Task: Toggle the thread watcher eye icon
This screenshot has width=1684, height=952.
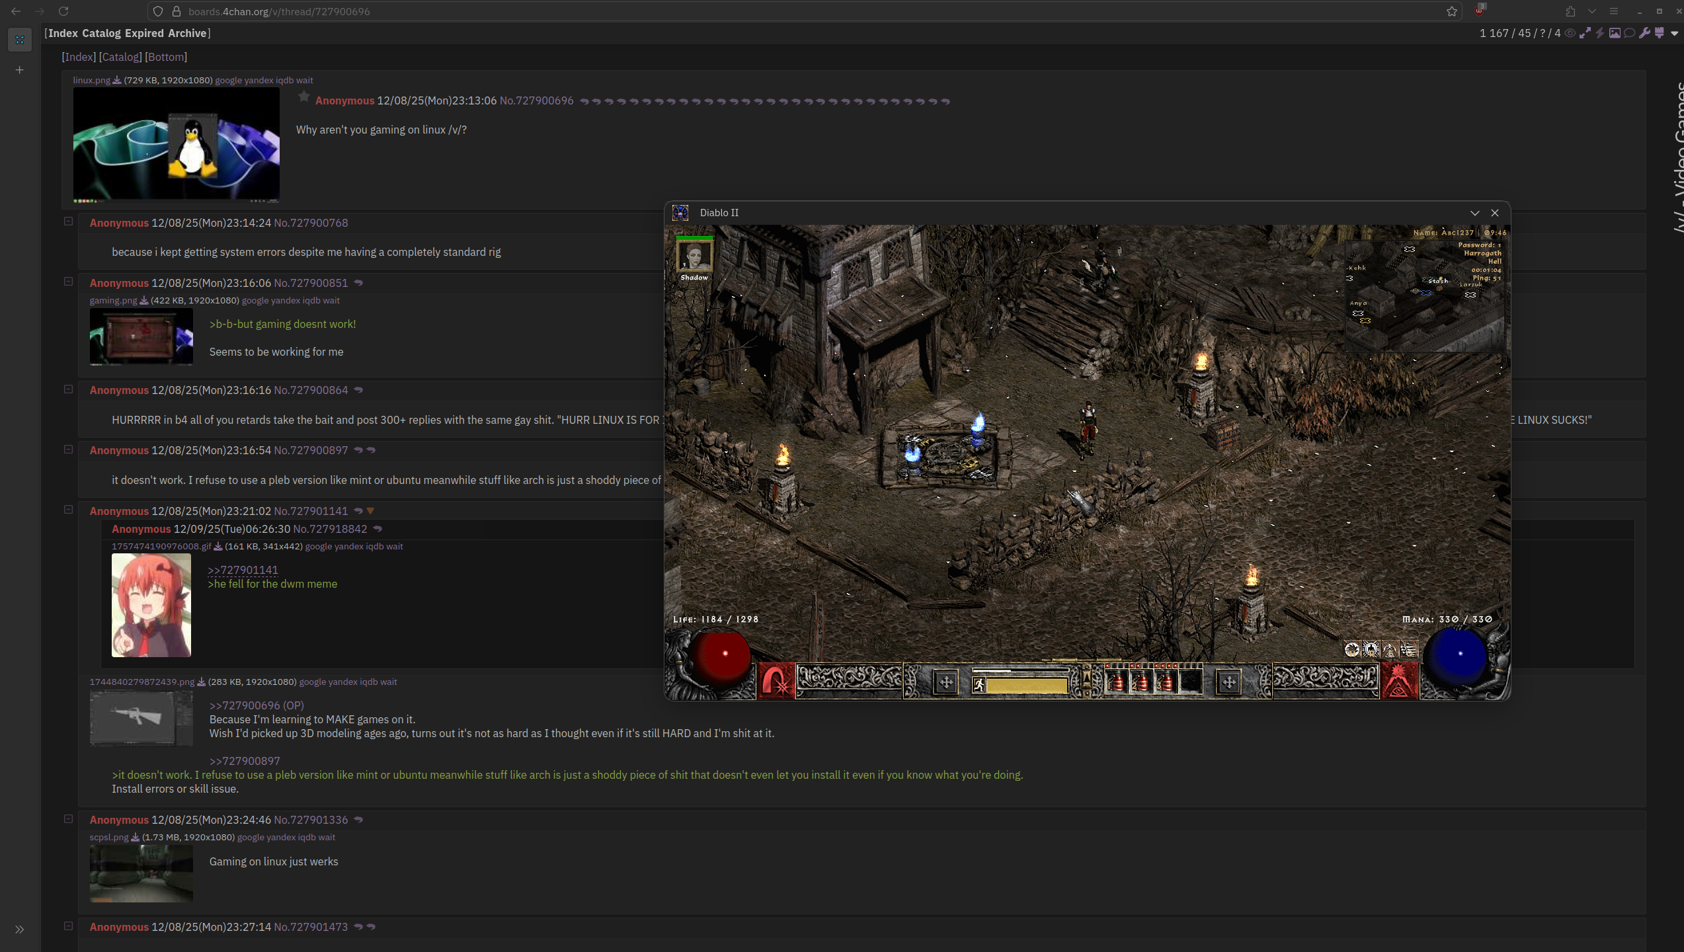Action: coord(1570,33)
